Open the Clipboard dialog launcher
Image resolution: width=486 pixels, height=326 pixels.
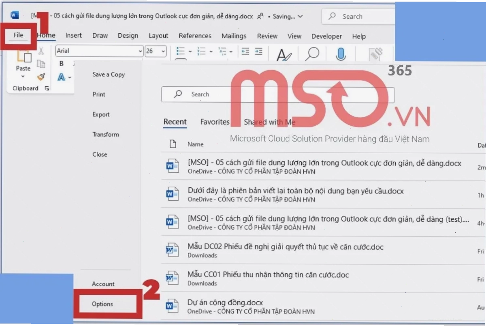47,88
